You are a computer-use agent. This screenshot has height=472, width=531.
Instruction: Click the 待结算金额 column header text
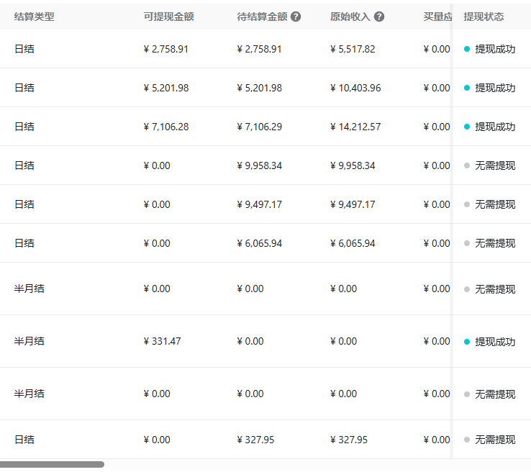point(262,17)
